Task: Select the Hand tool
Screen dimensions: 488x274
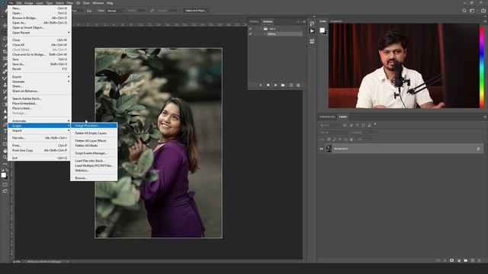Action: point(5,151)
